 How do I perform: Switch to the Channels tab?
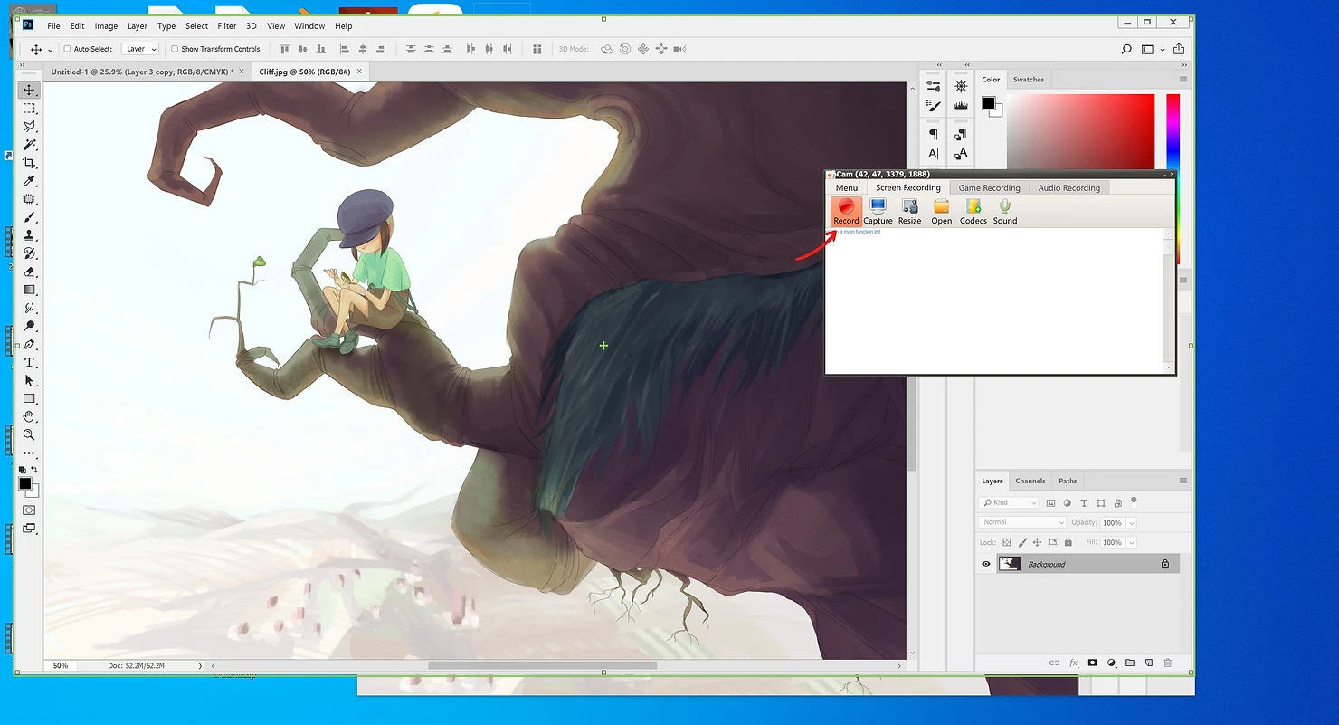[1030, 481]
